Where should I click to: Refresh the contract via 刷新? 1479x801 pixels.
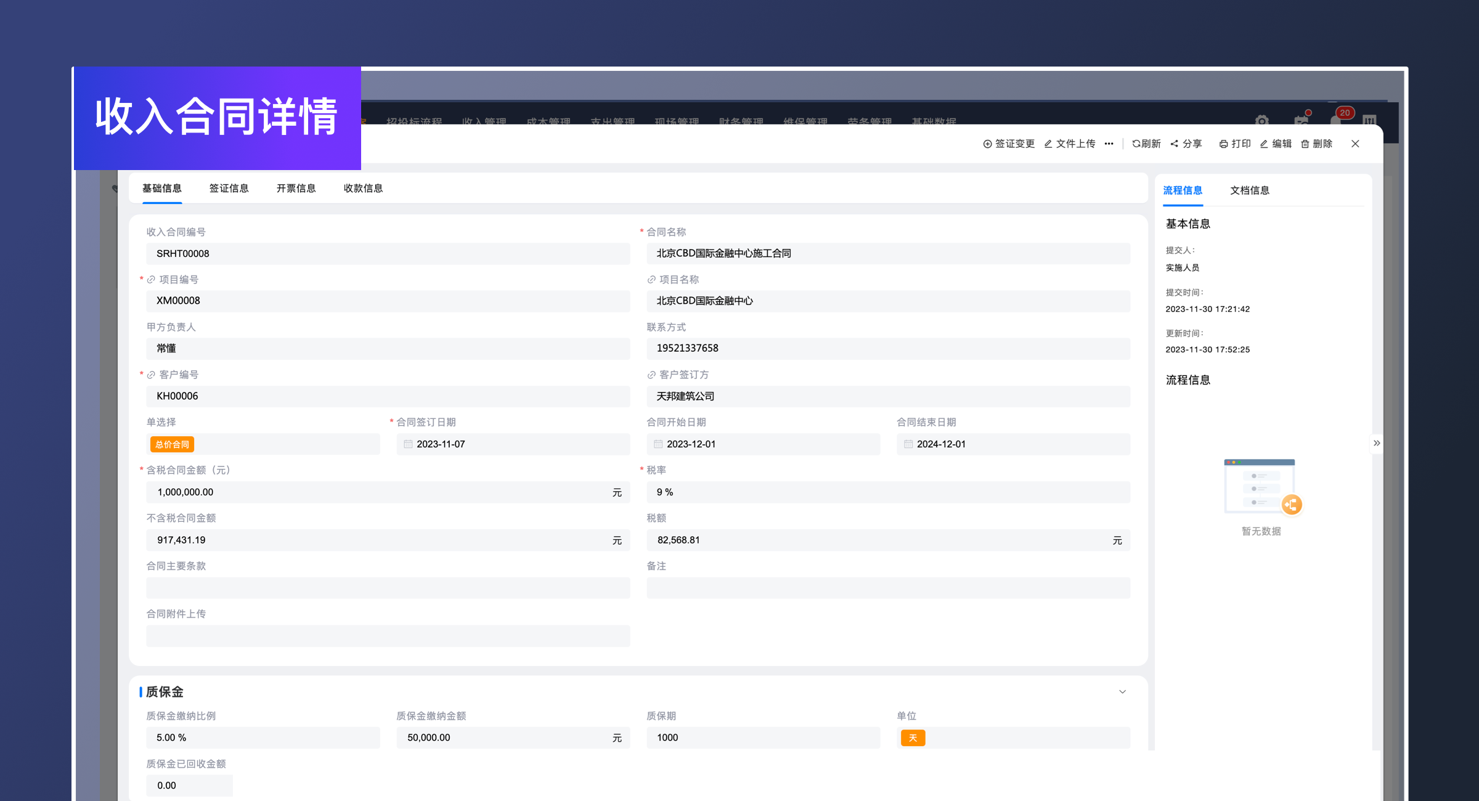coord(1146,144)
